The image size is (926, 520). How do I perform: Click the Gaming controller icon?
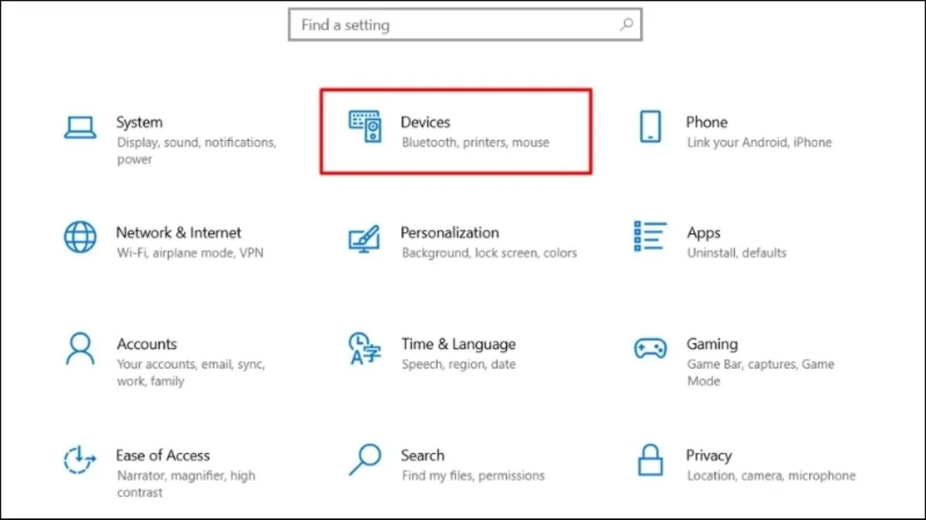point(650,348)
